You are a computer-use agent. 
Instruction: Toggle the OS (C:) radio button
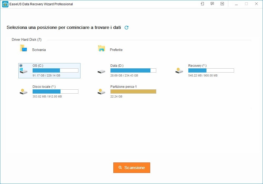[x=21, y=65]
